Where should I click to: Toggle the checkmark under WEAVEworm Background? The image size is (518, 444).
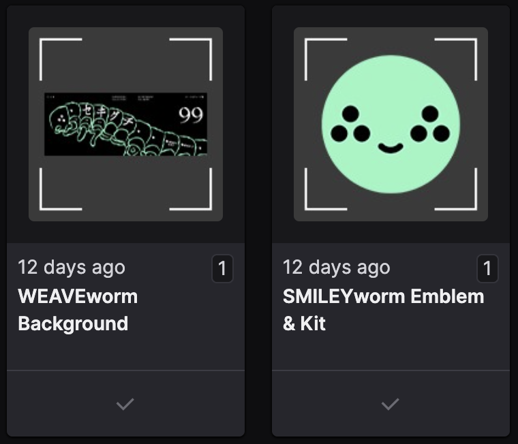[125, 404]
